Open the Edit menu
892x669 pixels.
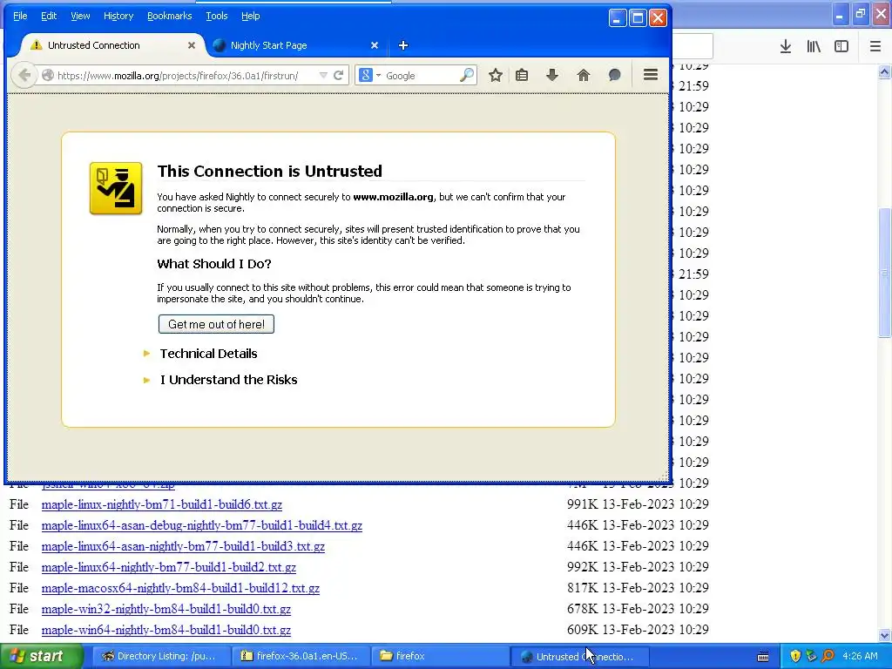49,16
